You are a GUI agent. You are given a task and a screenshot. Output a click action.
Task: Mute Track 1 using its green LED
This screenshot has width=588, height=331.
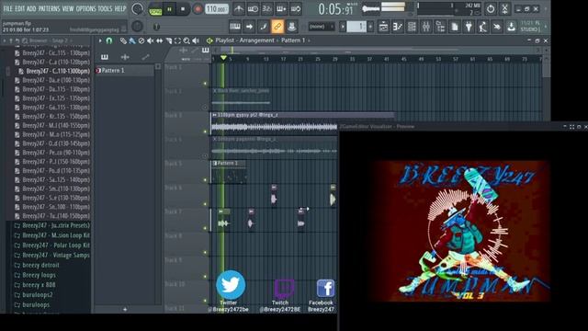pyautogui.click(x=205, y=84)
